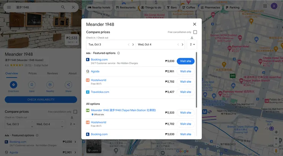Advance the check-out date in the dialog

pos(182,45)
